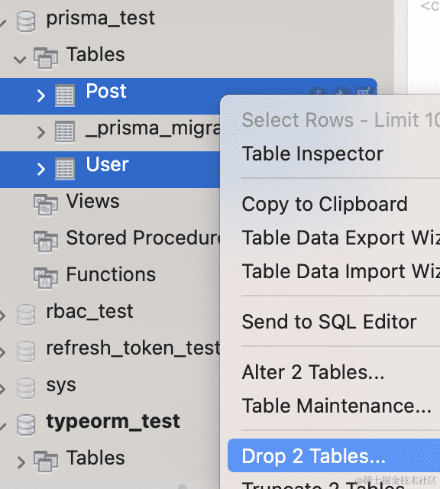Click the prisma_test database icon
Image resolution: width=440 pixels, height=489 pixels.
[x=25, y=21]
